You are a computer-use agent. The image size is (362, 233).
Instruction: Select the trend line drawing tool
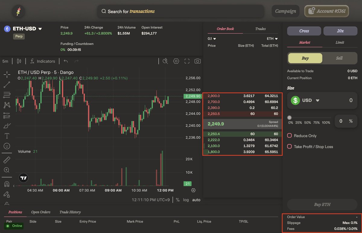(x=7, y=85)
